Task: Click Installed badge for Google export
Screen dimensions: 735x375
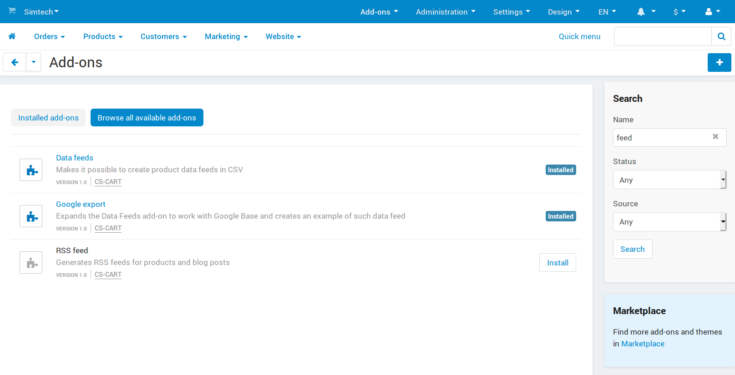Action: 561,216
